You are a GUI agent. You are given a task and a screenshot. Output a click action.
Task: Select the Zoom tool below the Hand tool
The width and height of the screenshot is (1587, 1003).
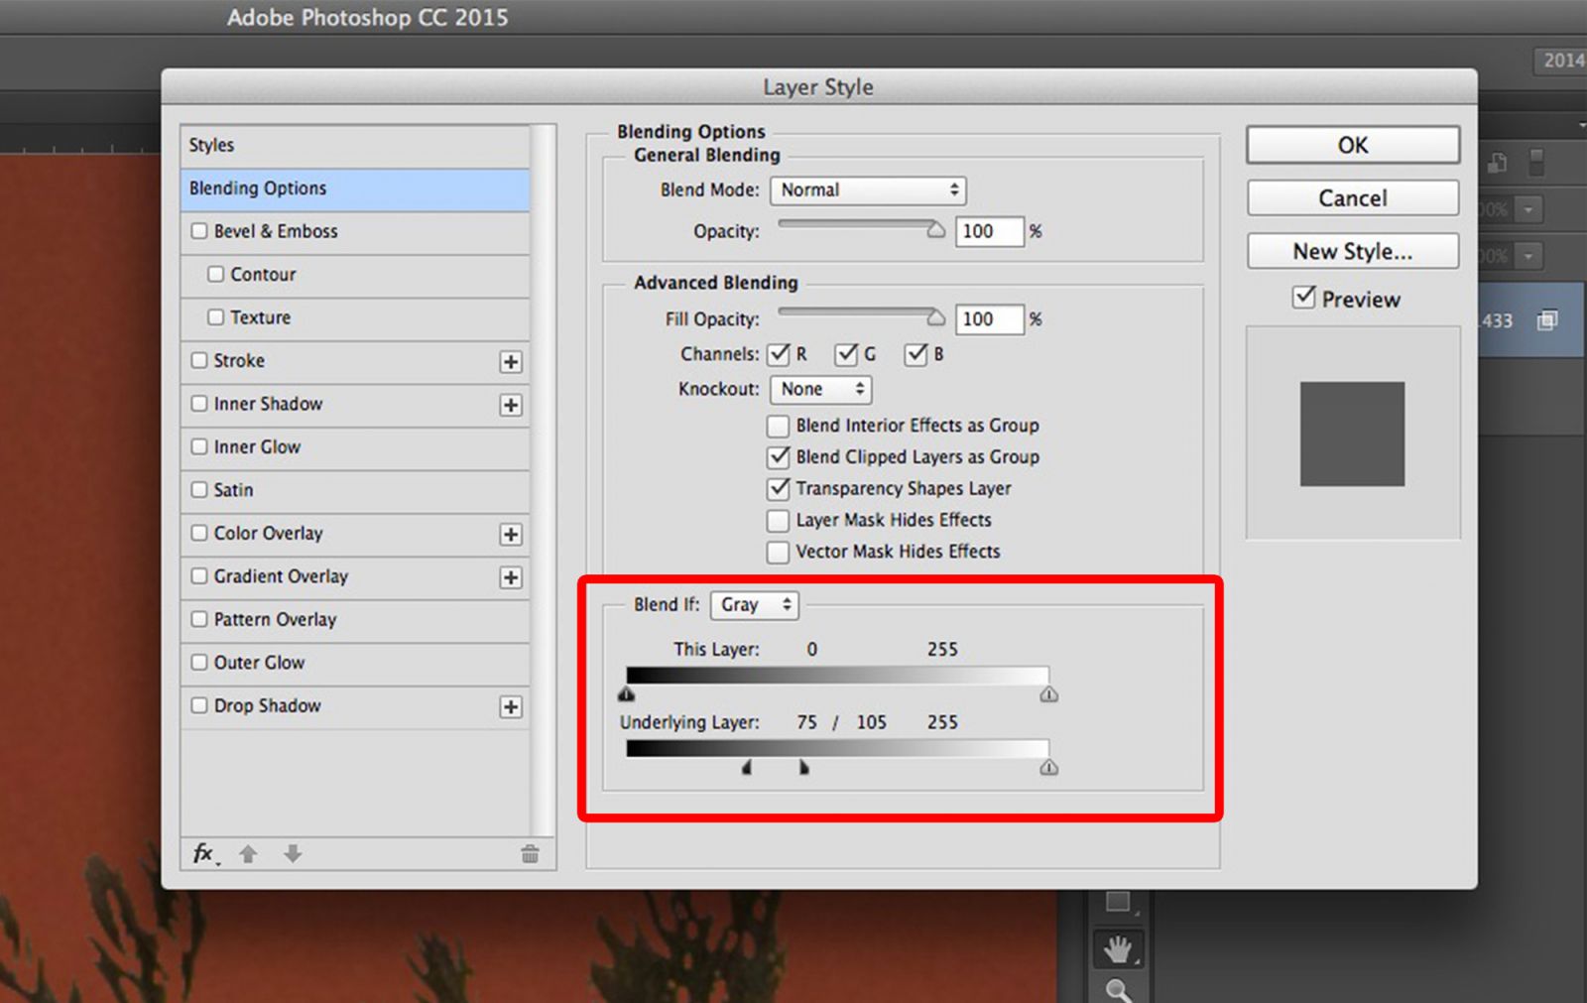coord(1119,991)
